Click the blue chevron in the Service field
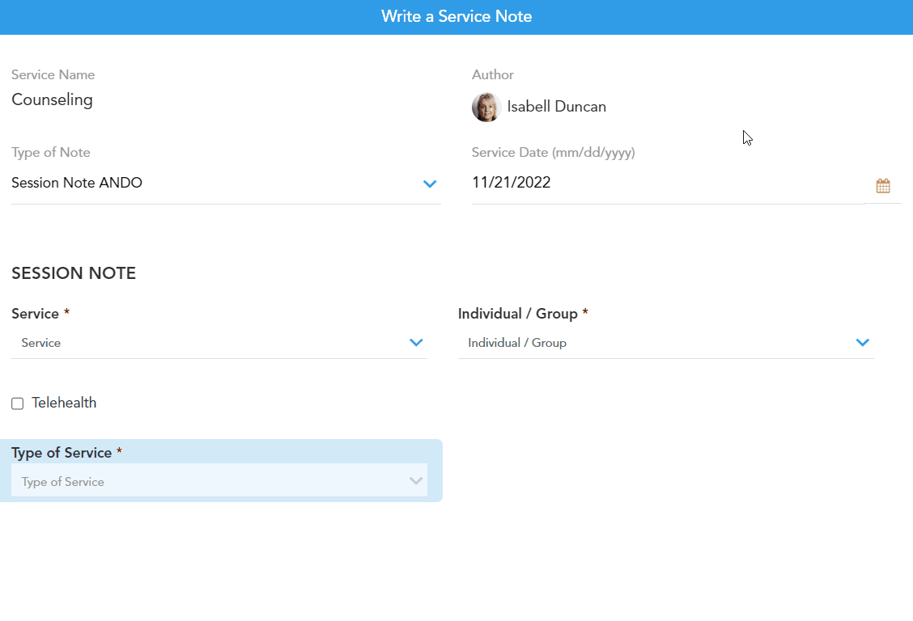This screenshot has height=621, width=913. [x=416, y=343]
